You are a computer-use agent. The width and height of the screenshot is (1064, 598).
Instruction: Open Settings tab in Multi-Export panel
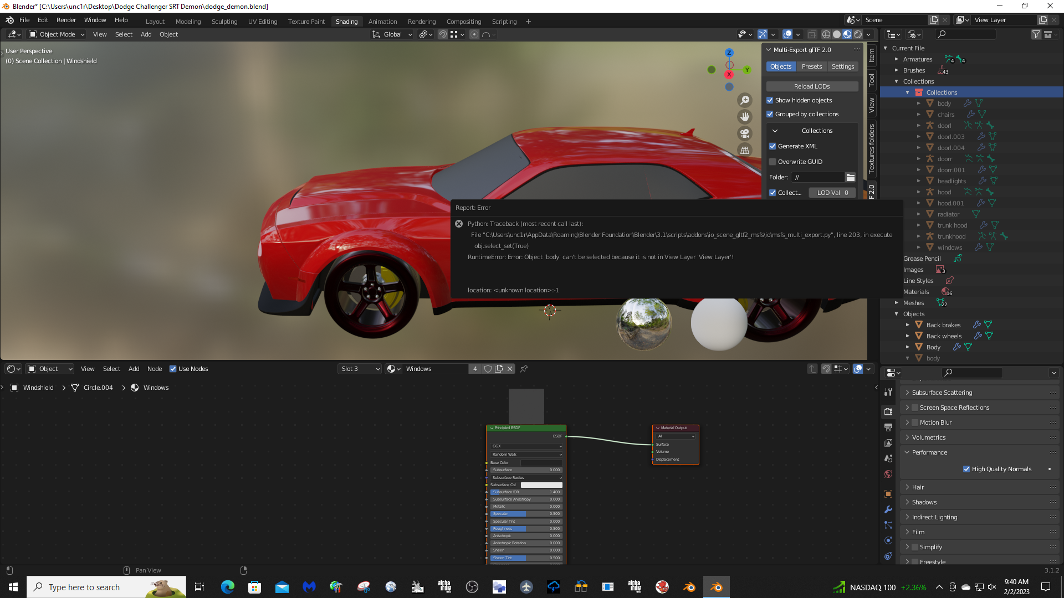pos(843,66)
